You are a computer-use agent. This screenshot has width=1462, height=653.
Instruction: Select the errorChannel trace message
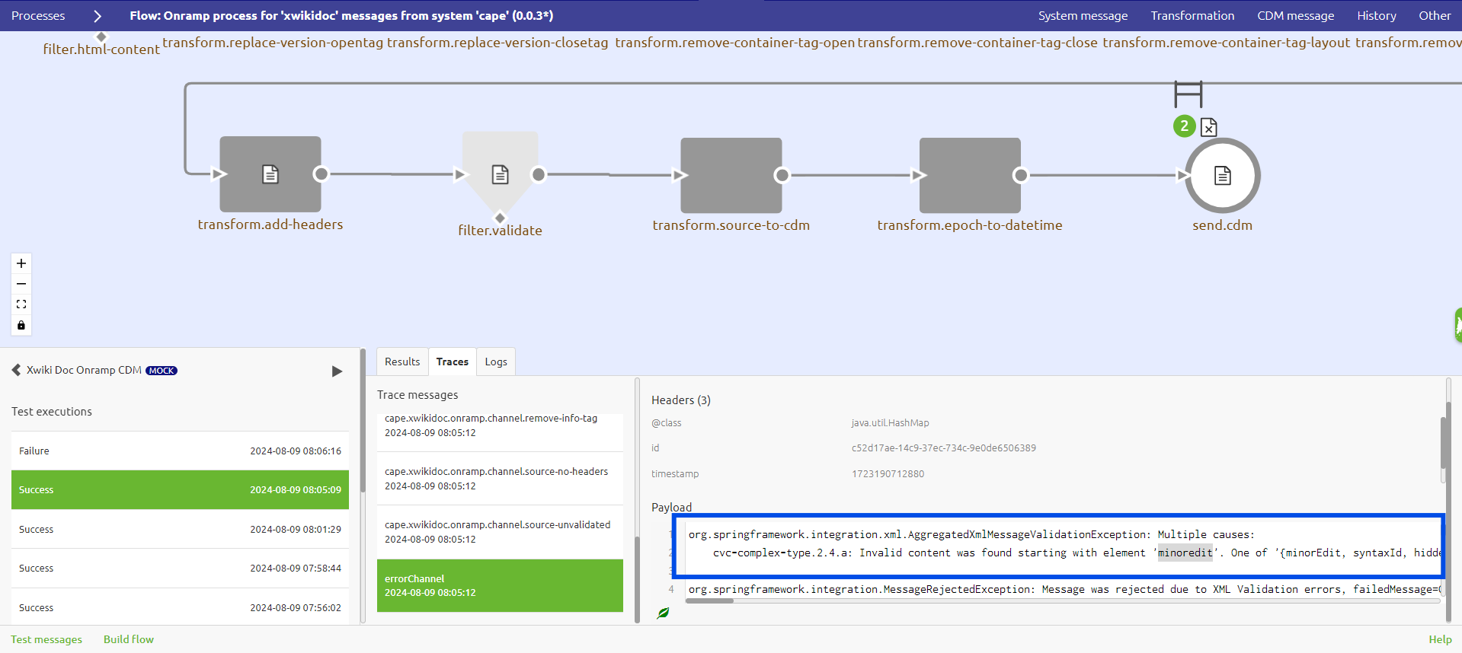[x=500, y=585]
